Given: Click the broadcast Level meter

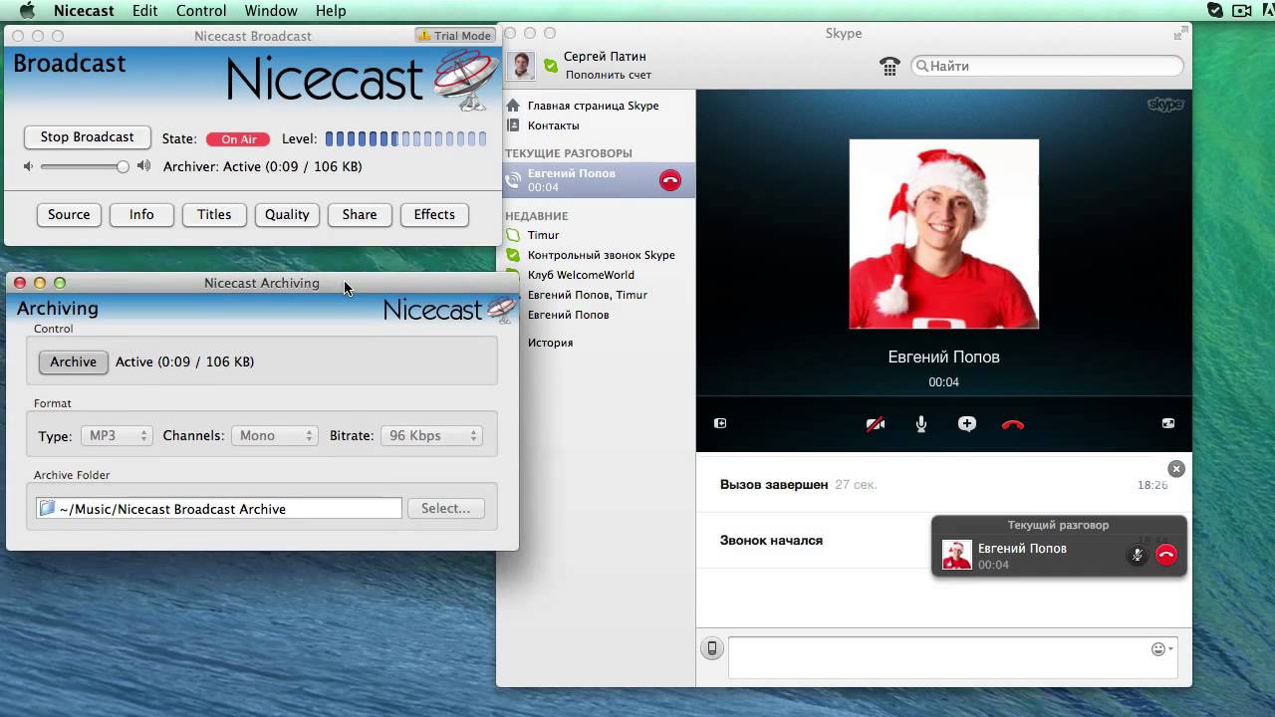Looking at the screenshot, I should point(405,138).
